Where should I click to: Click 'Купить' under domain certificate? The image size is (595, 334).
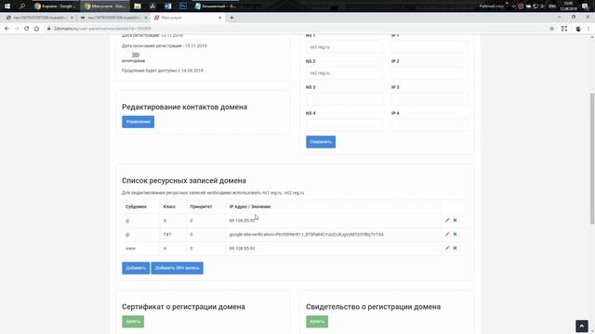click(133, 322)
